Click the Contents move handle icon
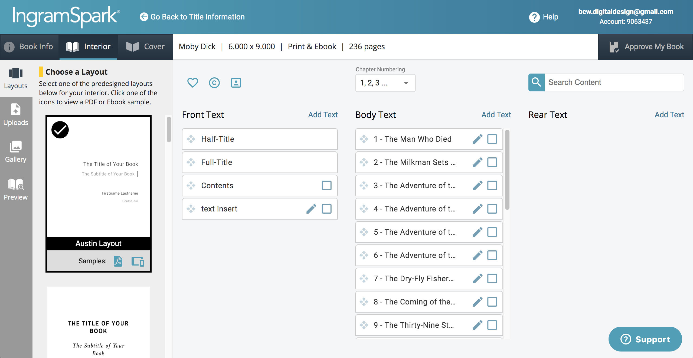 [x=191, y=185]
